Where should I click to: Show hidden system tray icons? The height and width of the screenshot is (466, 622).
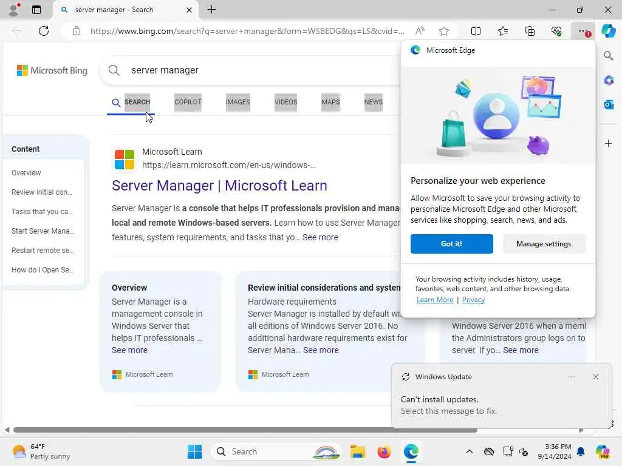(x=470, y=451)
